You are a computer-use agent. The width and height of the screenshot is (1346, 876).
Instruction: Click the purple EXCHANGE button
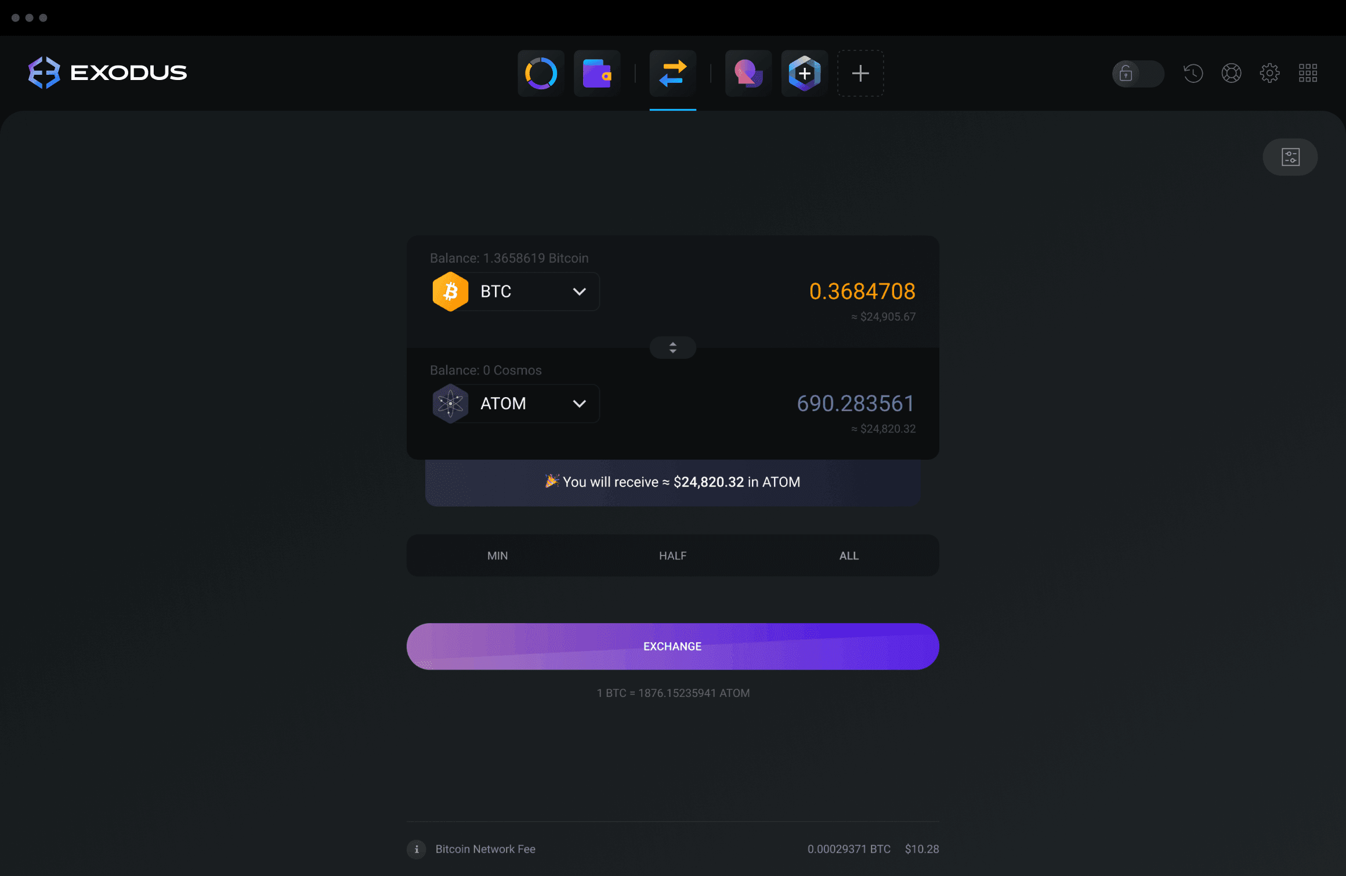pyautogui.click(x=673, y=646)
